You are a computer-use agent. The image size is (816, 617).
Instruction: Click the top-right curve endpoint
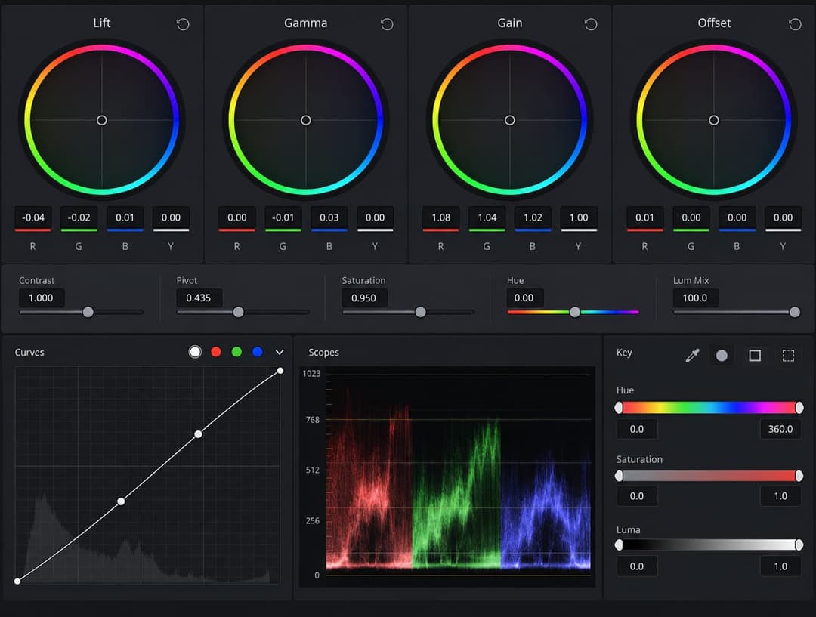(x=280, y=370)
